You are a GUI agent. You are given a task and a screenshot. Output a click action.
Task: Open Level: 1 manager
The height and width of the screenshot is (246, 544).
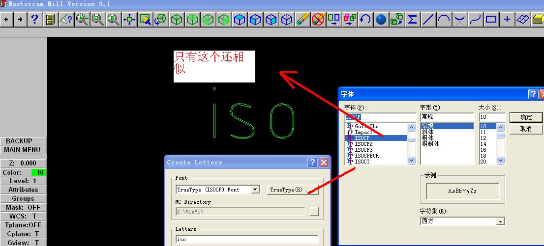coord(23,181)
